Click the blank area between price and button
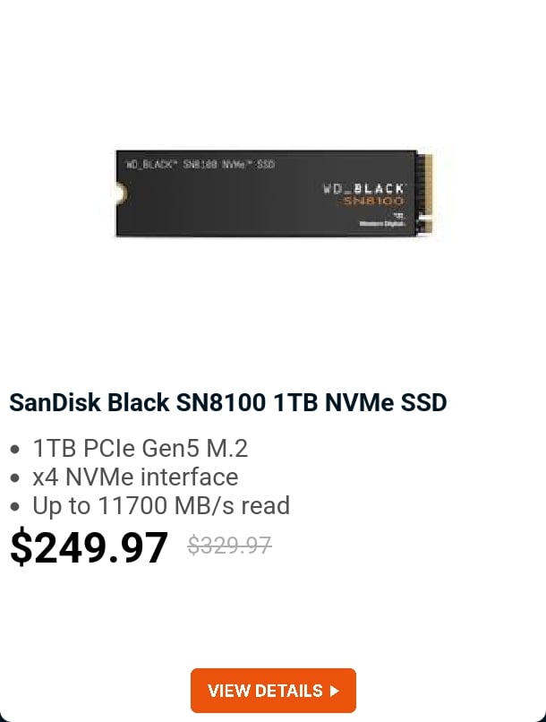The height and width of the screenshot is (722, 546). (273, 618)
